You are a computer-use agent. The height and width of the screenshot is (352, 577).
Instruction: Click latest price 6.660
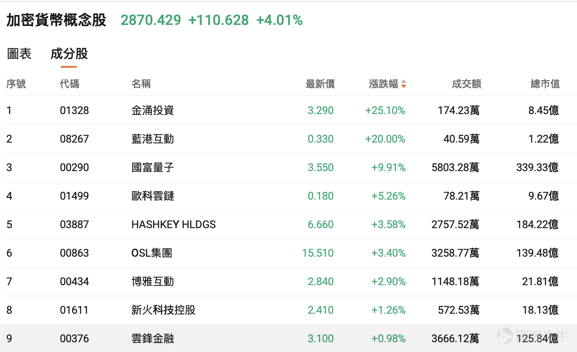coord(321,225)
